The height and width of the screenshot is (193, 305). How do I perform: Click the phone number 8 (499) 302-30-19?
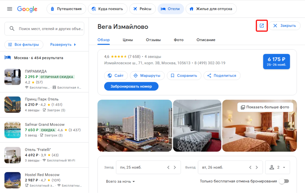(x=210, y=63)
